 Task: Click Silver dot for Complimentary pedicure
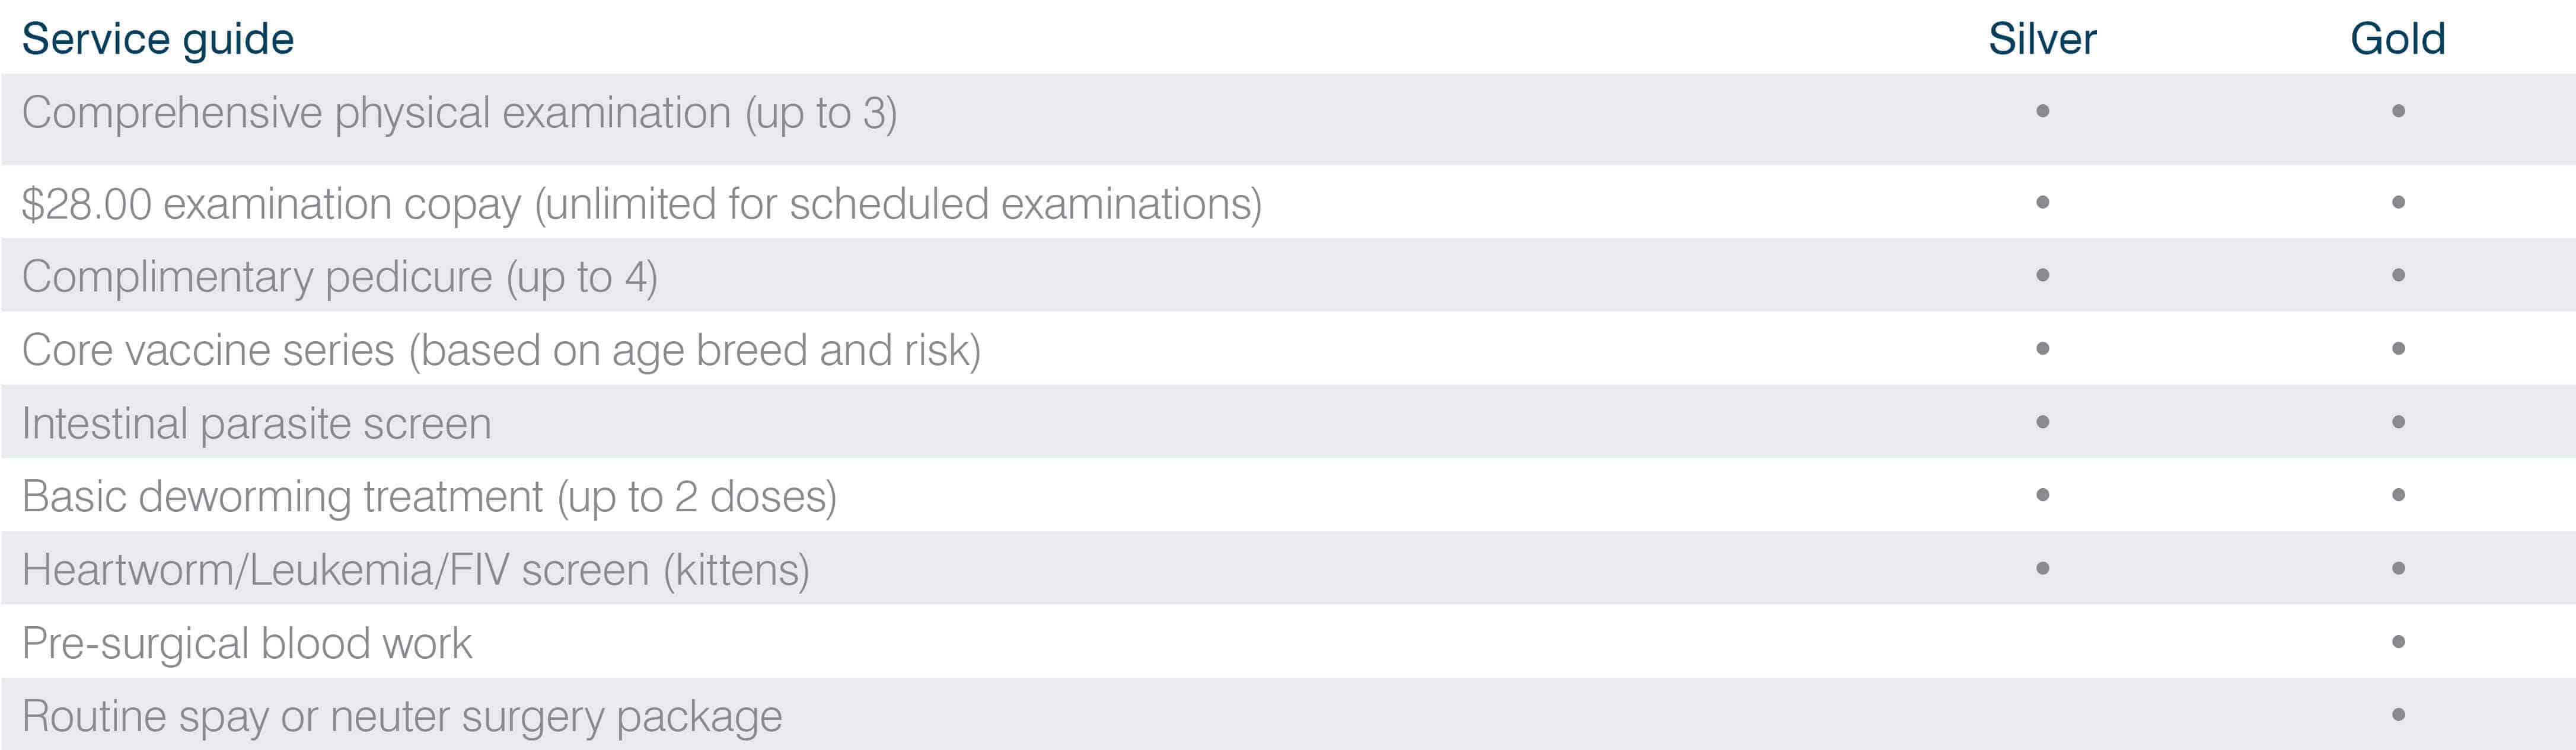[2042, 275]
